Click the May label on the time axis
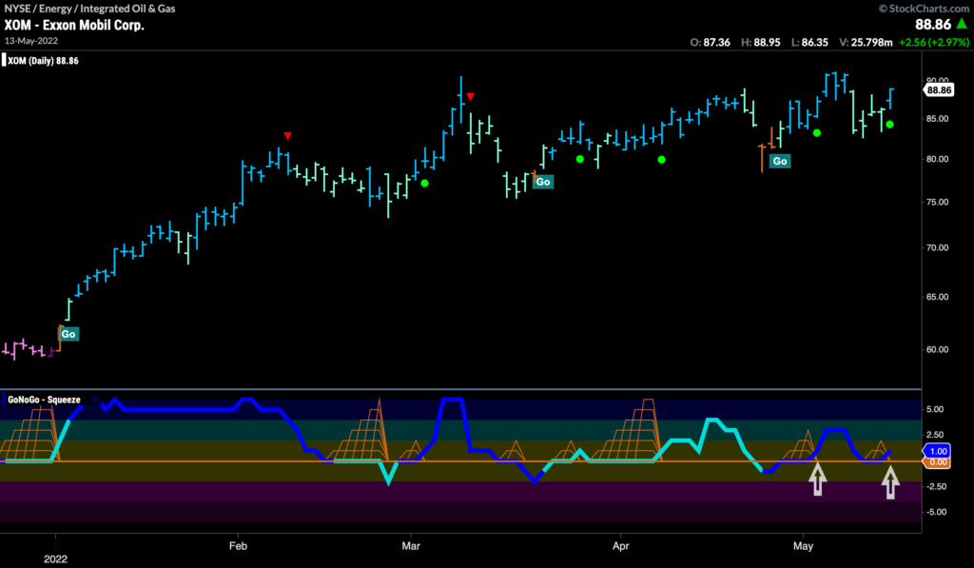This screenshot has height=568, width=974. tap(803, 545)
